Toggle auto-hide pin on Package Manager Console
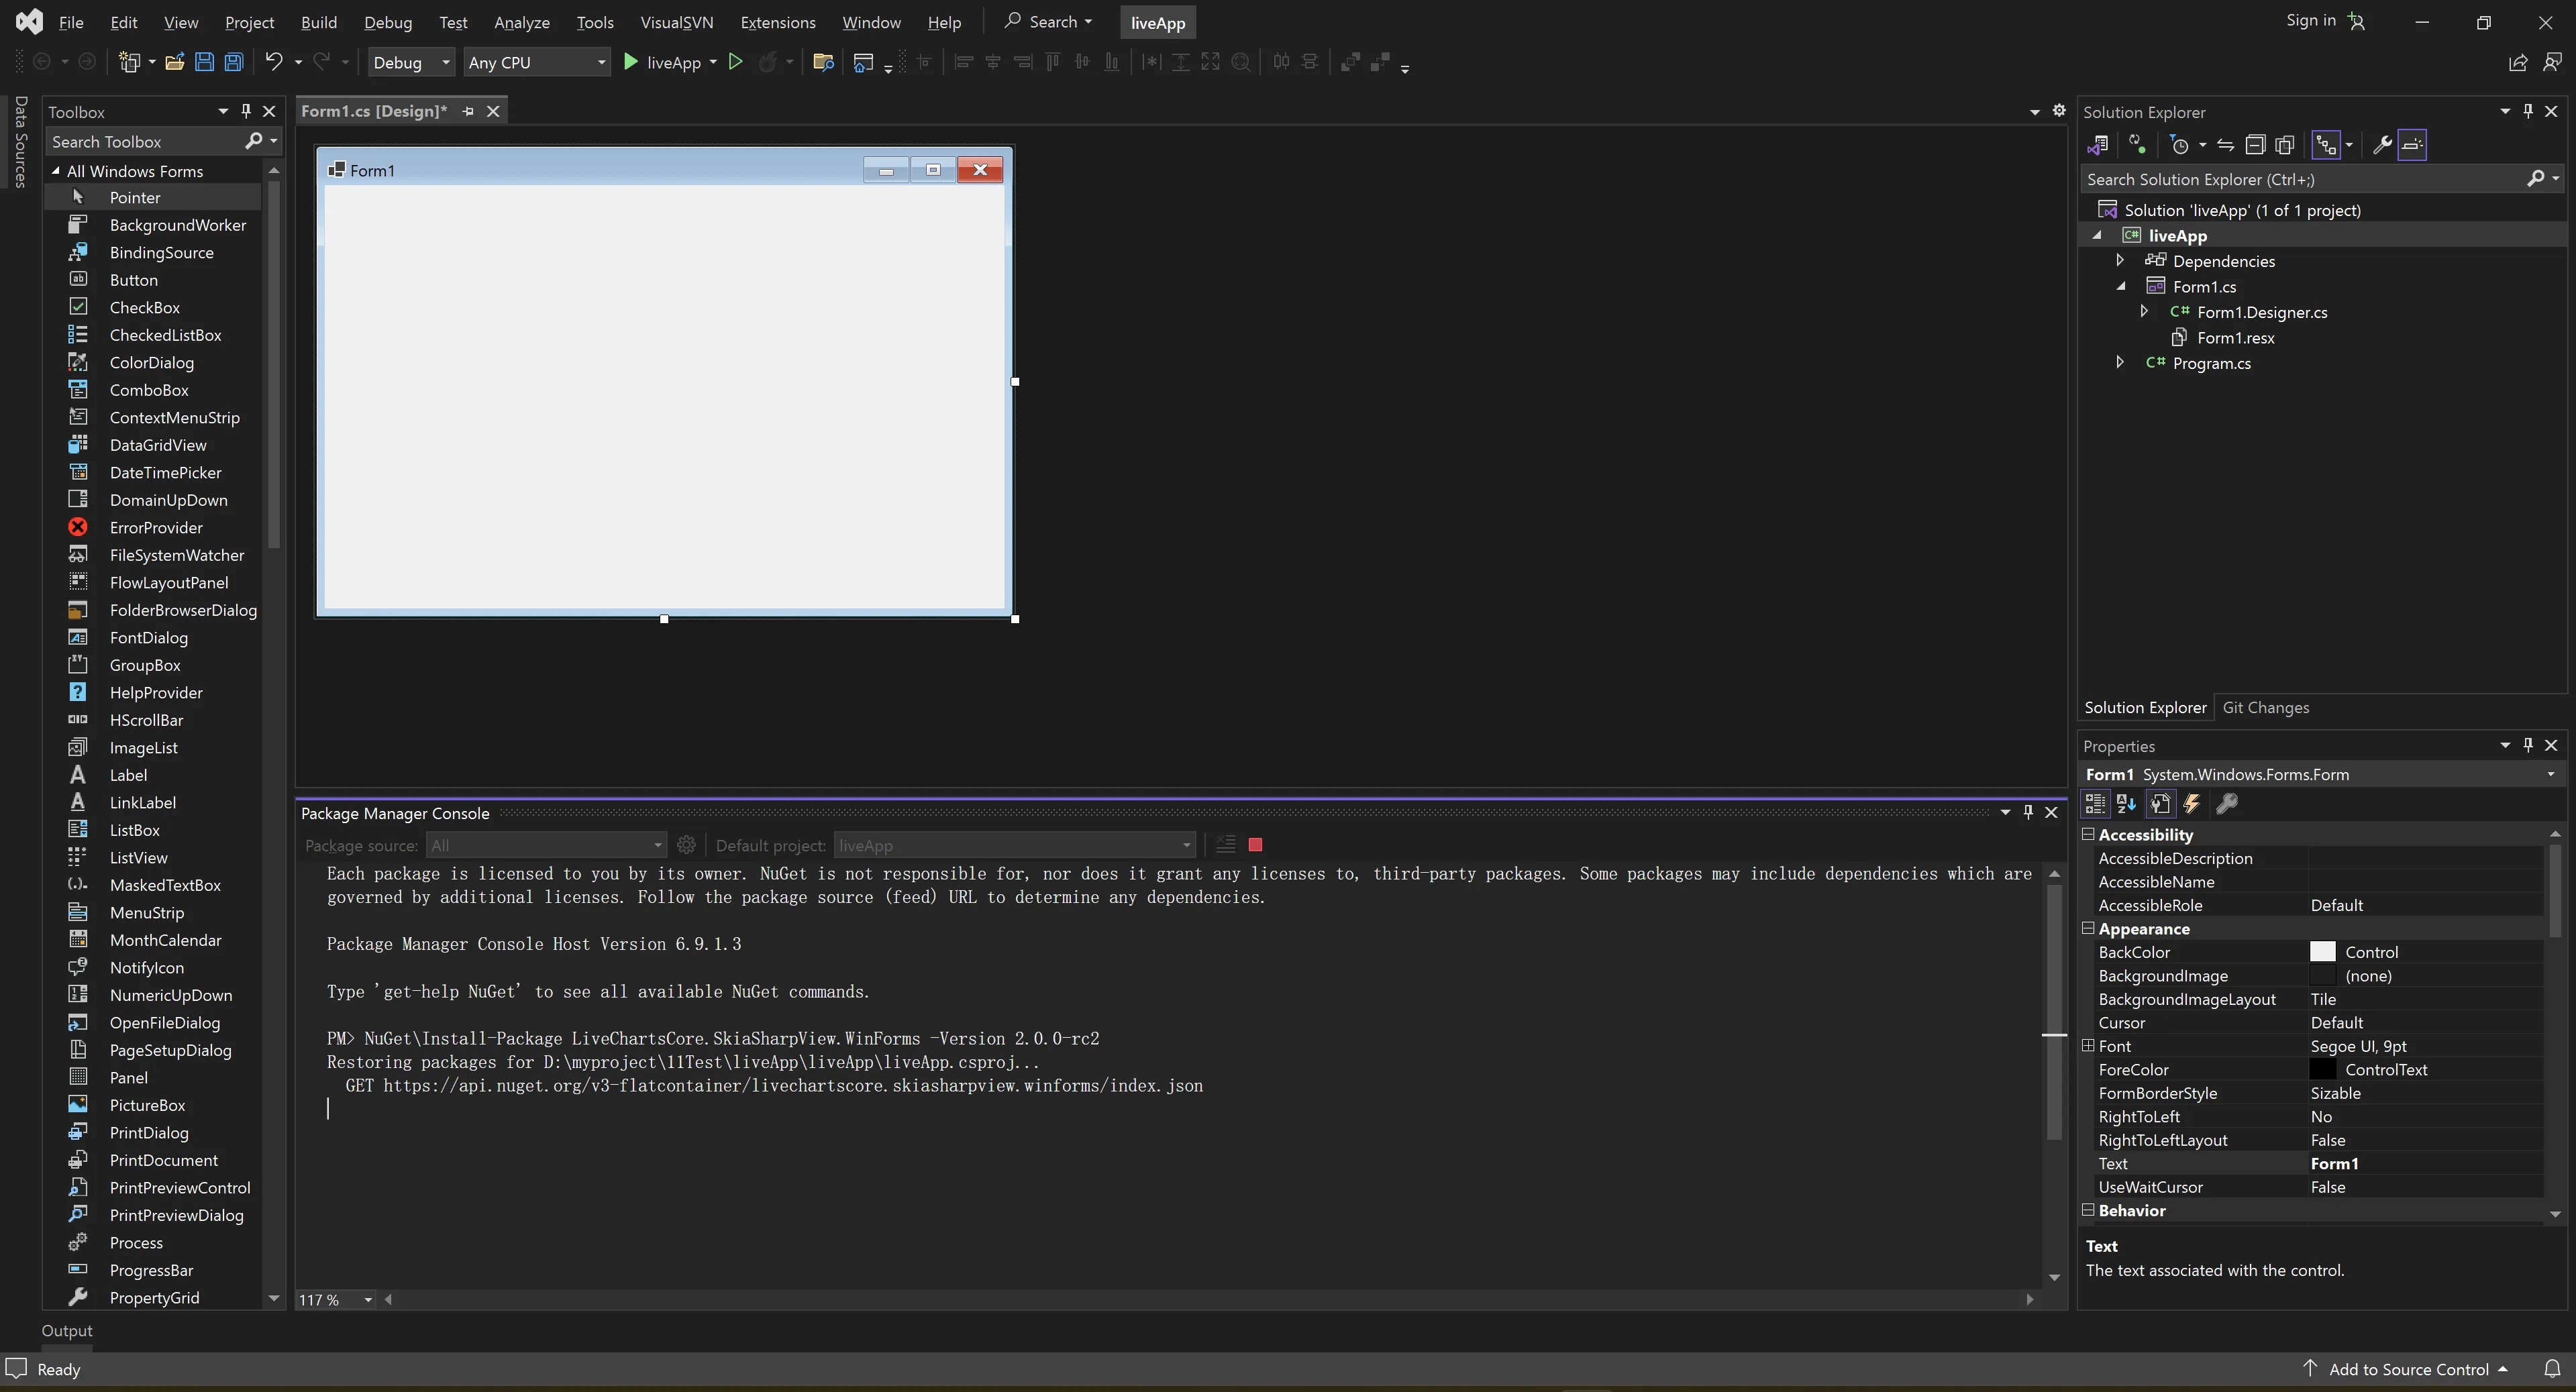 2028,812
